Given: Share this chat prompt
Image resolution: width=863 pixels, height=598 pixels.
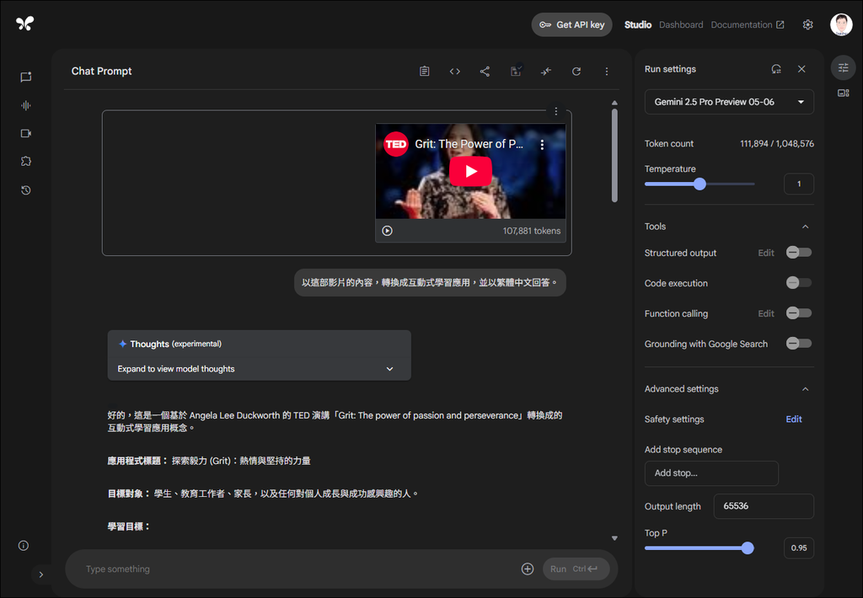Looking at the screenshot, I should [485, 71].
